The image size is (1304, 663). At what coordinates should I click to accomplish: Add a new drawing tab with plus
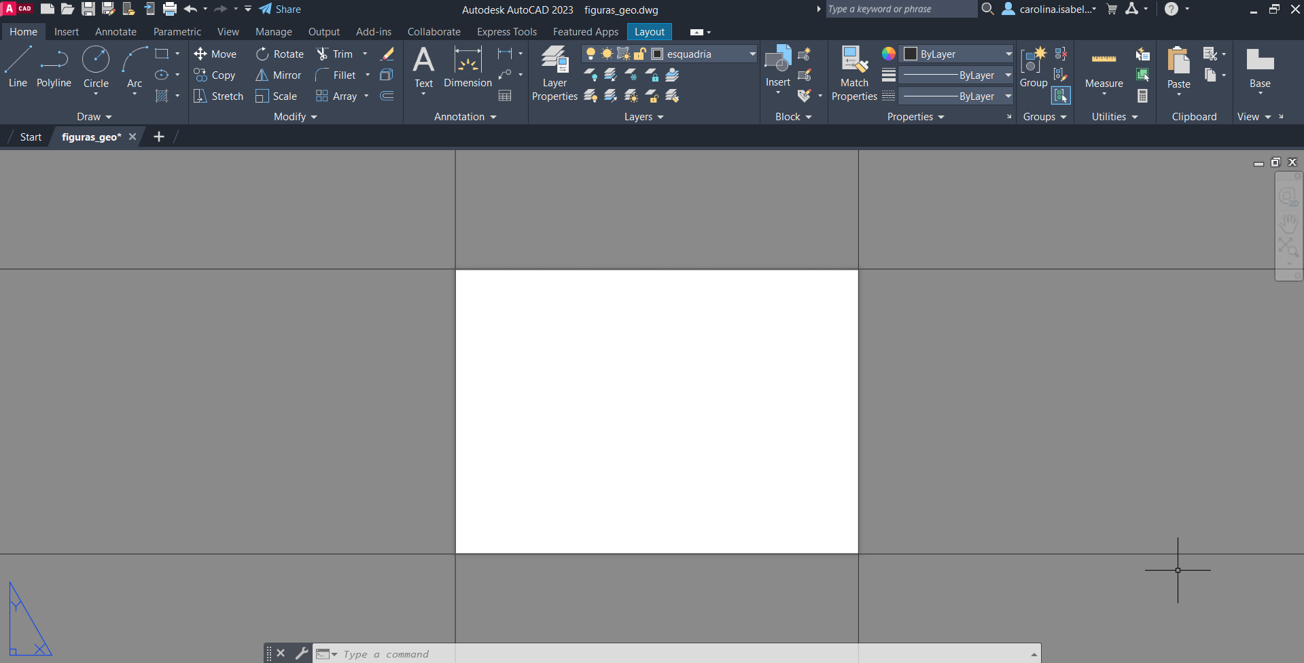159,137
